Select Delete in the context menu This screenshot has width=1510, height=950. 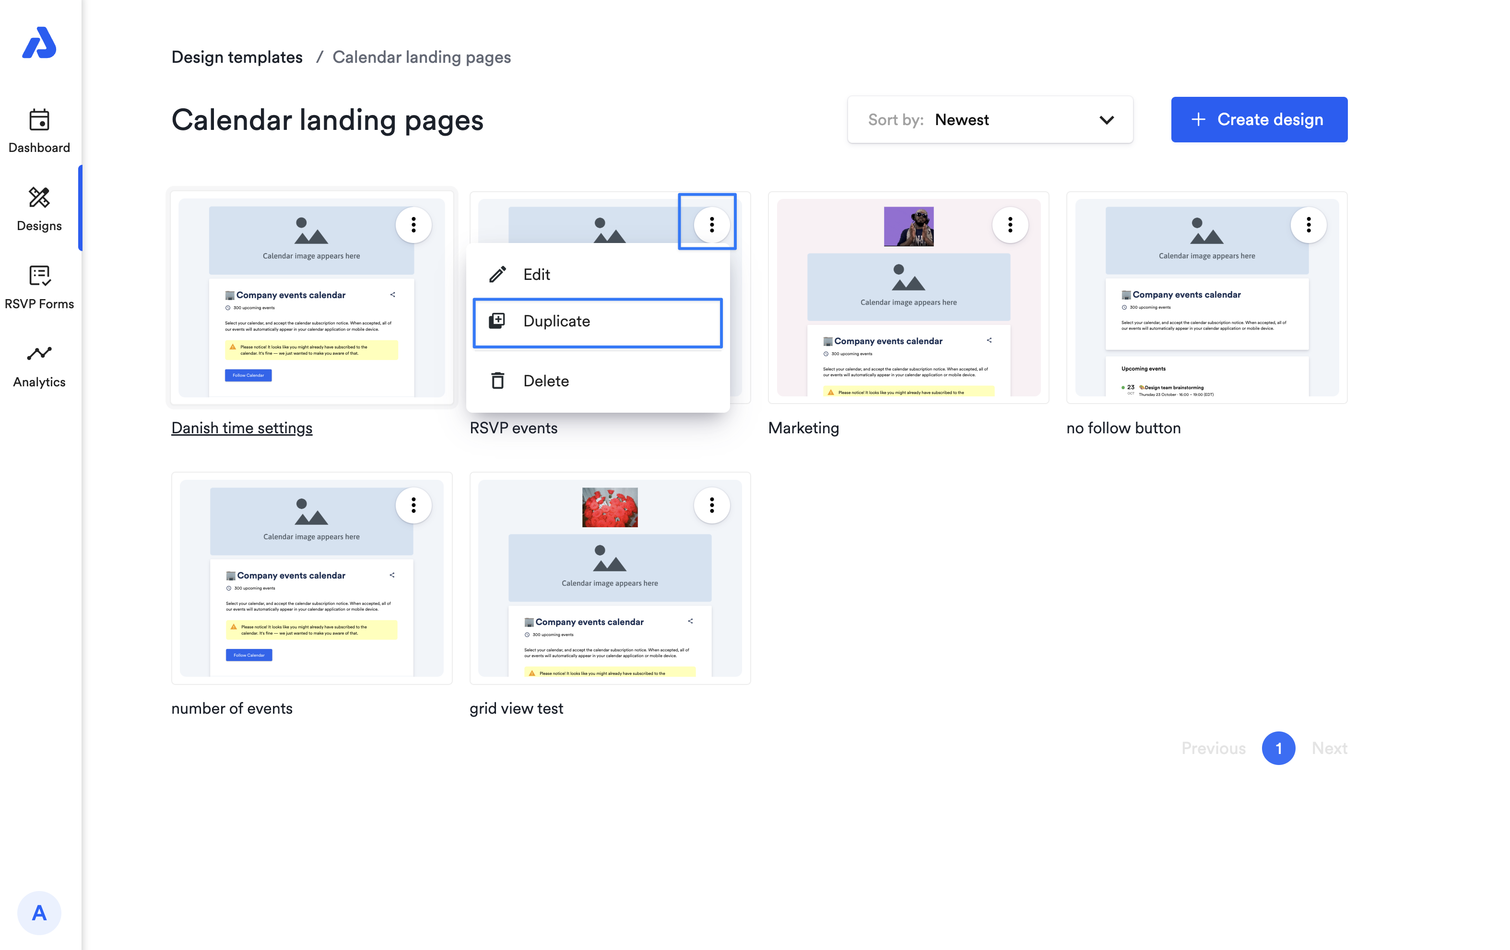pos(597,381)
